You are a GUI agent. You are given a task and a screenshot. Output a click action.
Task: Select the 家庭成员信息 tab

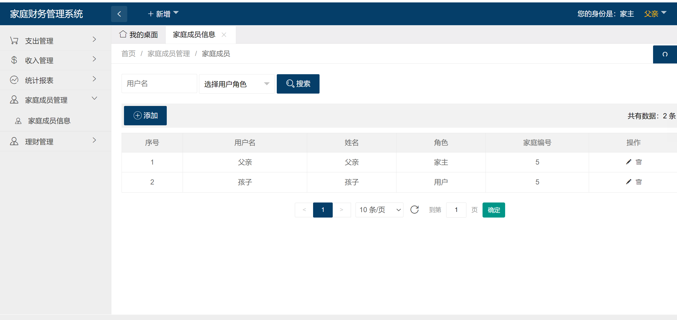(194, 34)
